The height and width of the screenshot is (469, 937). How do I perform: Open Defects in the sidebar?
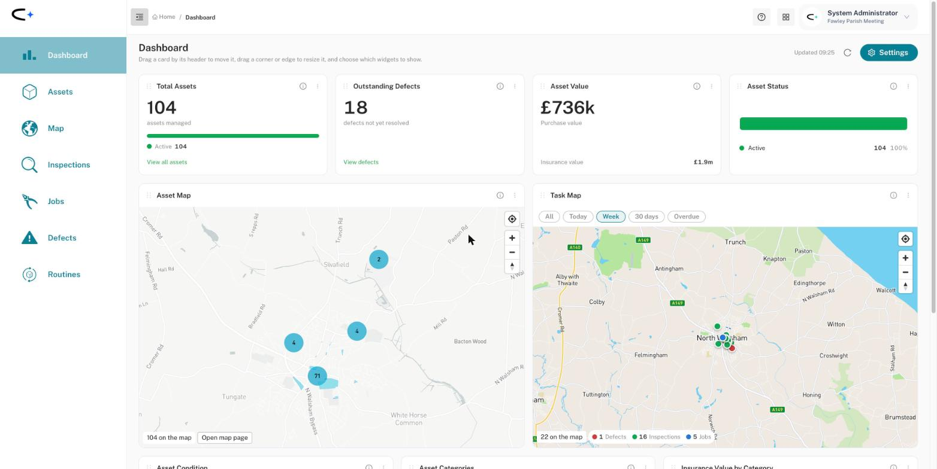[x=63, y=238]
